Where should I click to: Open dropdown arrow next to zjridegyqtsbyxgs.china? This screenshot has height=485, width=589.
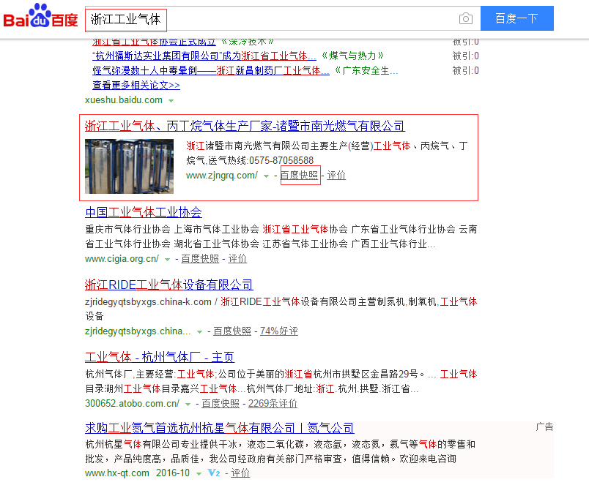(x=199, y=331)
